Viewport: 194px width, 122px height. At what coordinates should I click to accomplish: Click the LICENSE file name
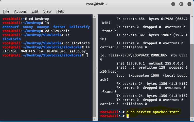tap(10, 51)
